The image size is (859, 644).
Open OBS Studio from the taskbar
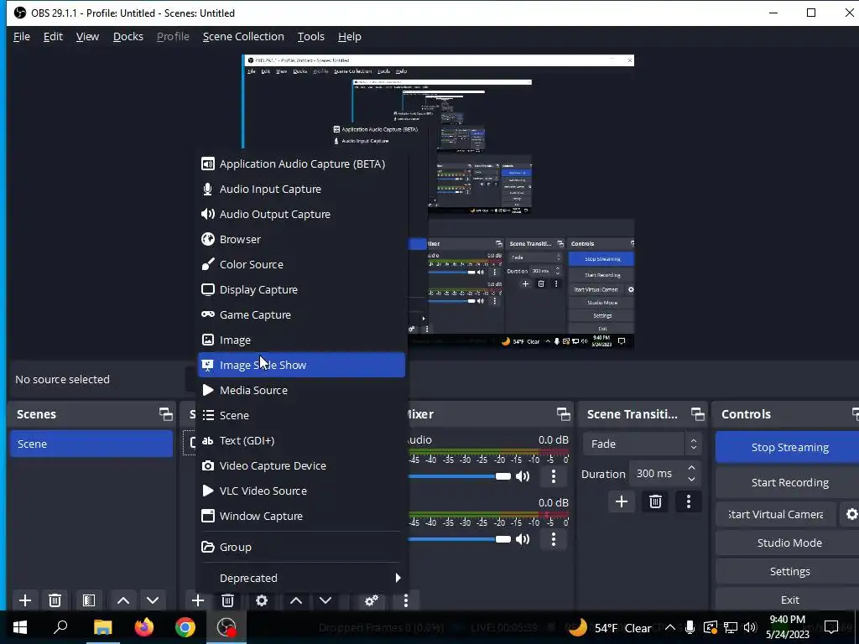(x=226, y=627)
